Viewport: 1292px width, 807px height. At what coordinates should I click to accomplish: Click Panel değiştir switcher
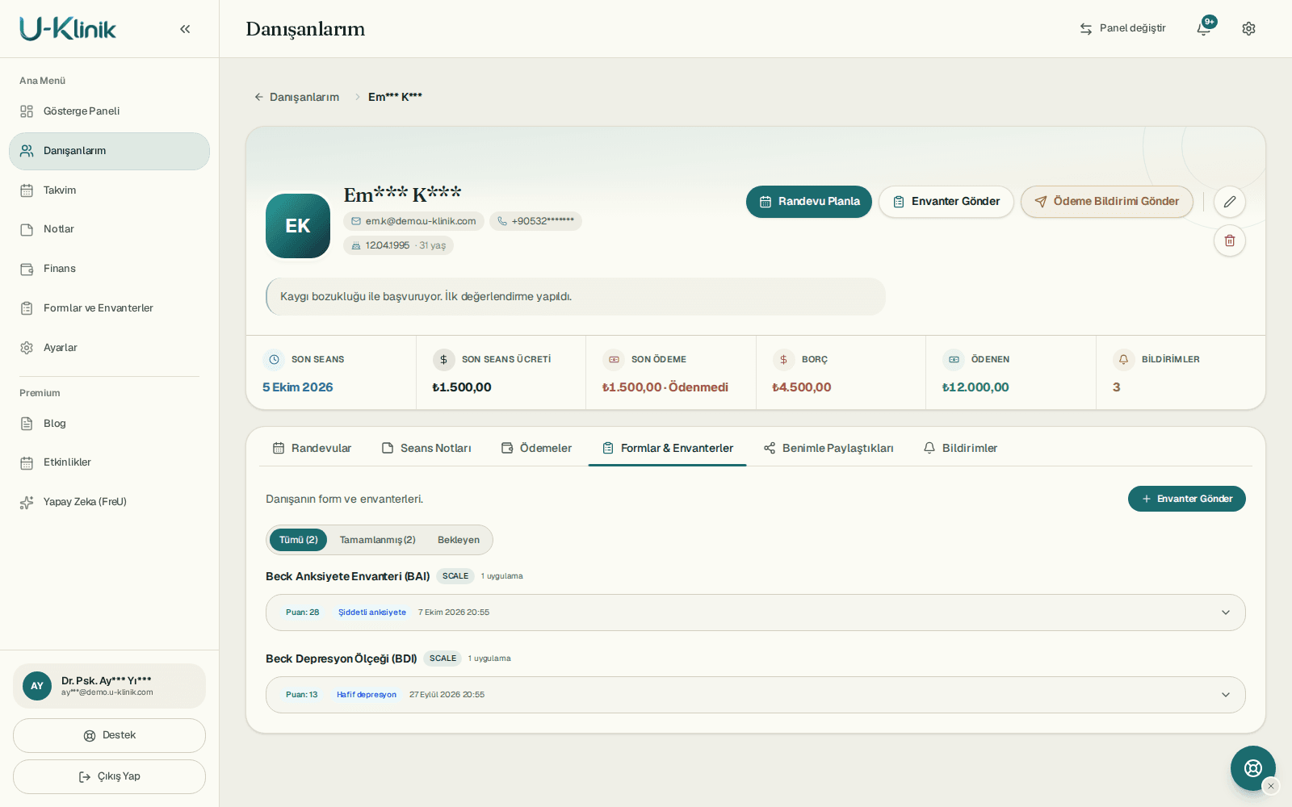pyautogui.click(x=1122, y=28)
